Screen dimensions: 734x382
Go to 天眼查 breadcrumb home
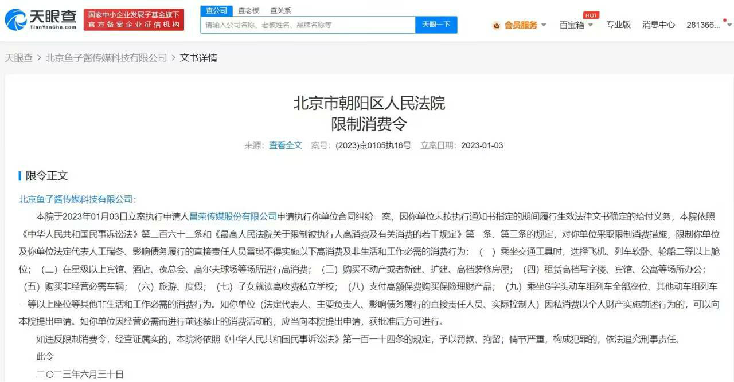click(x=19, y=58)
